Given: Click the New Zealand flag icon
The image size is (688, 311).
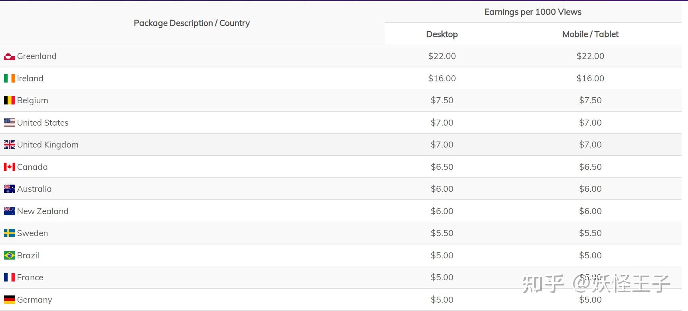Looking at the screenshot, I should tap(10, 211).
